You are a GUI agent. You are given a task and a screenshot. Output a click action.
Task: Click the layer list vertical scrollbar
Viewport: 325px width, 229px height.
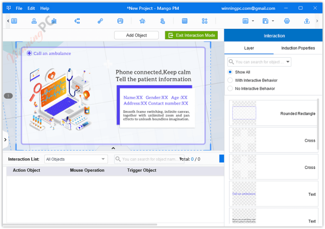318,124
